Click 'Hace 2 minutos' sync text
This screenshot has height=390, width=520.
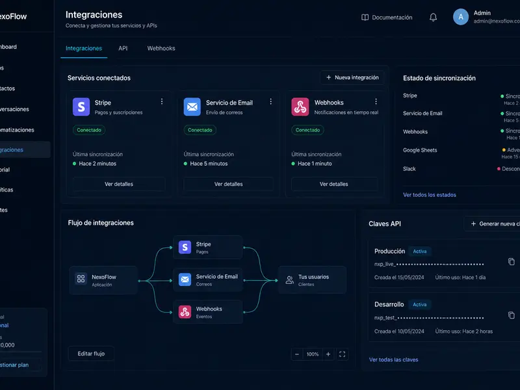point(97,164)
